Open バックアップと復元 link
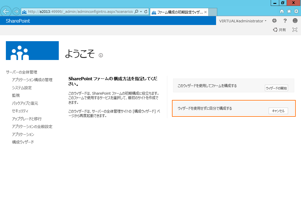301x217 pixels. pyautogui.click(x=25, y=103)
